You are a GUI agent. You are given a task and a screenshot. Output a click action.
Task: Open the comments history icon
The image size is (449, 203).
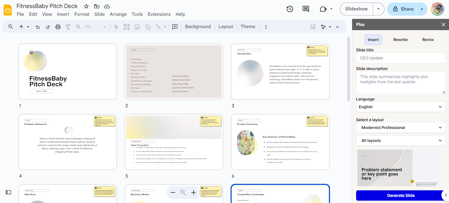[306, 9]
